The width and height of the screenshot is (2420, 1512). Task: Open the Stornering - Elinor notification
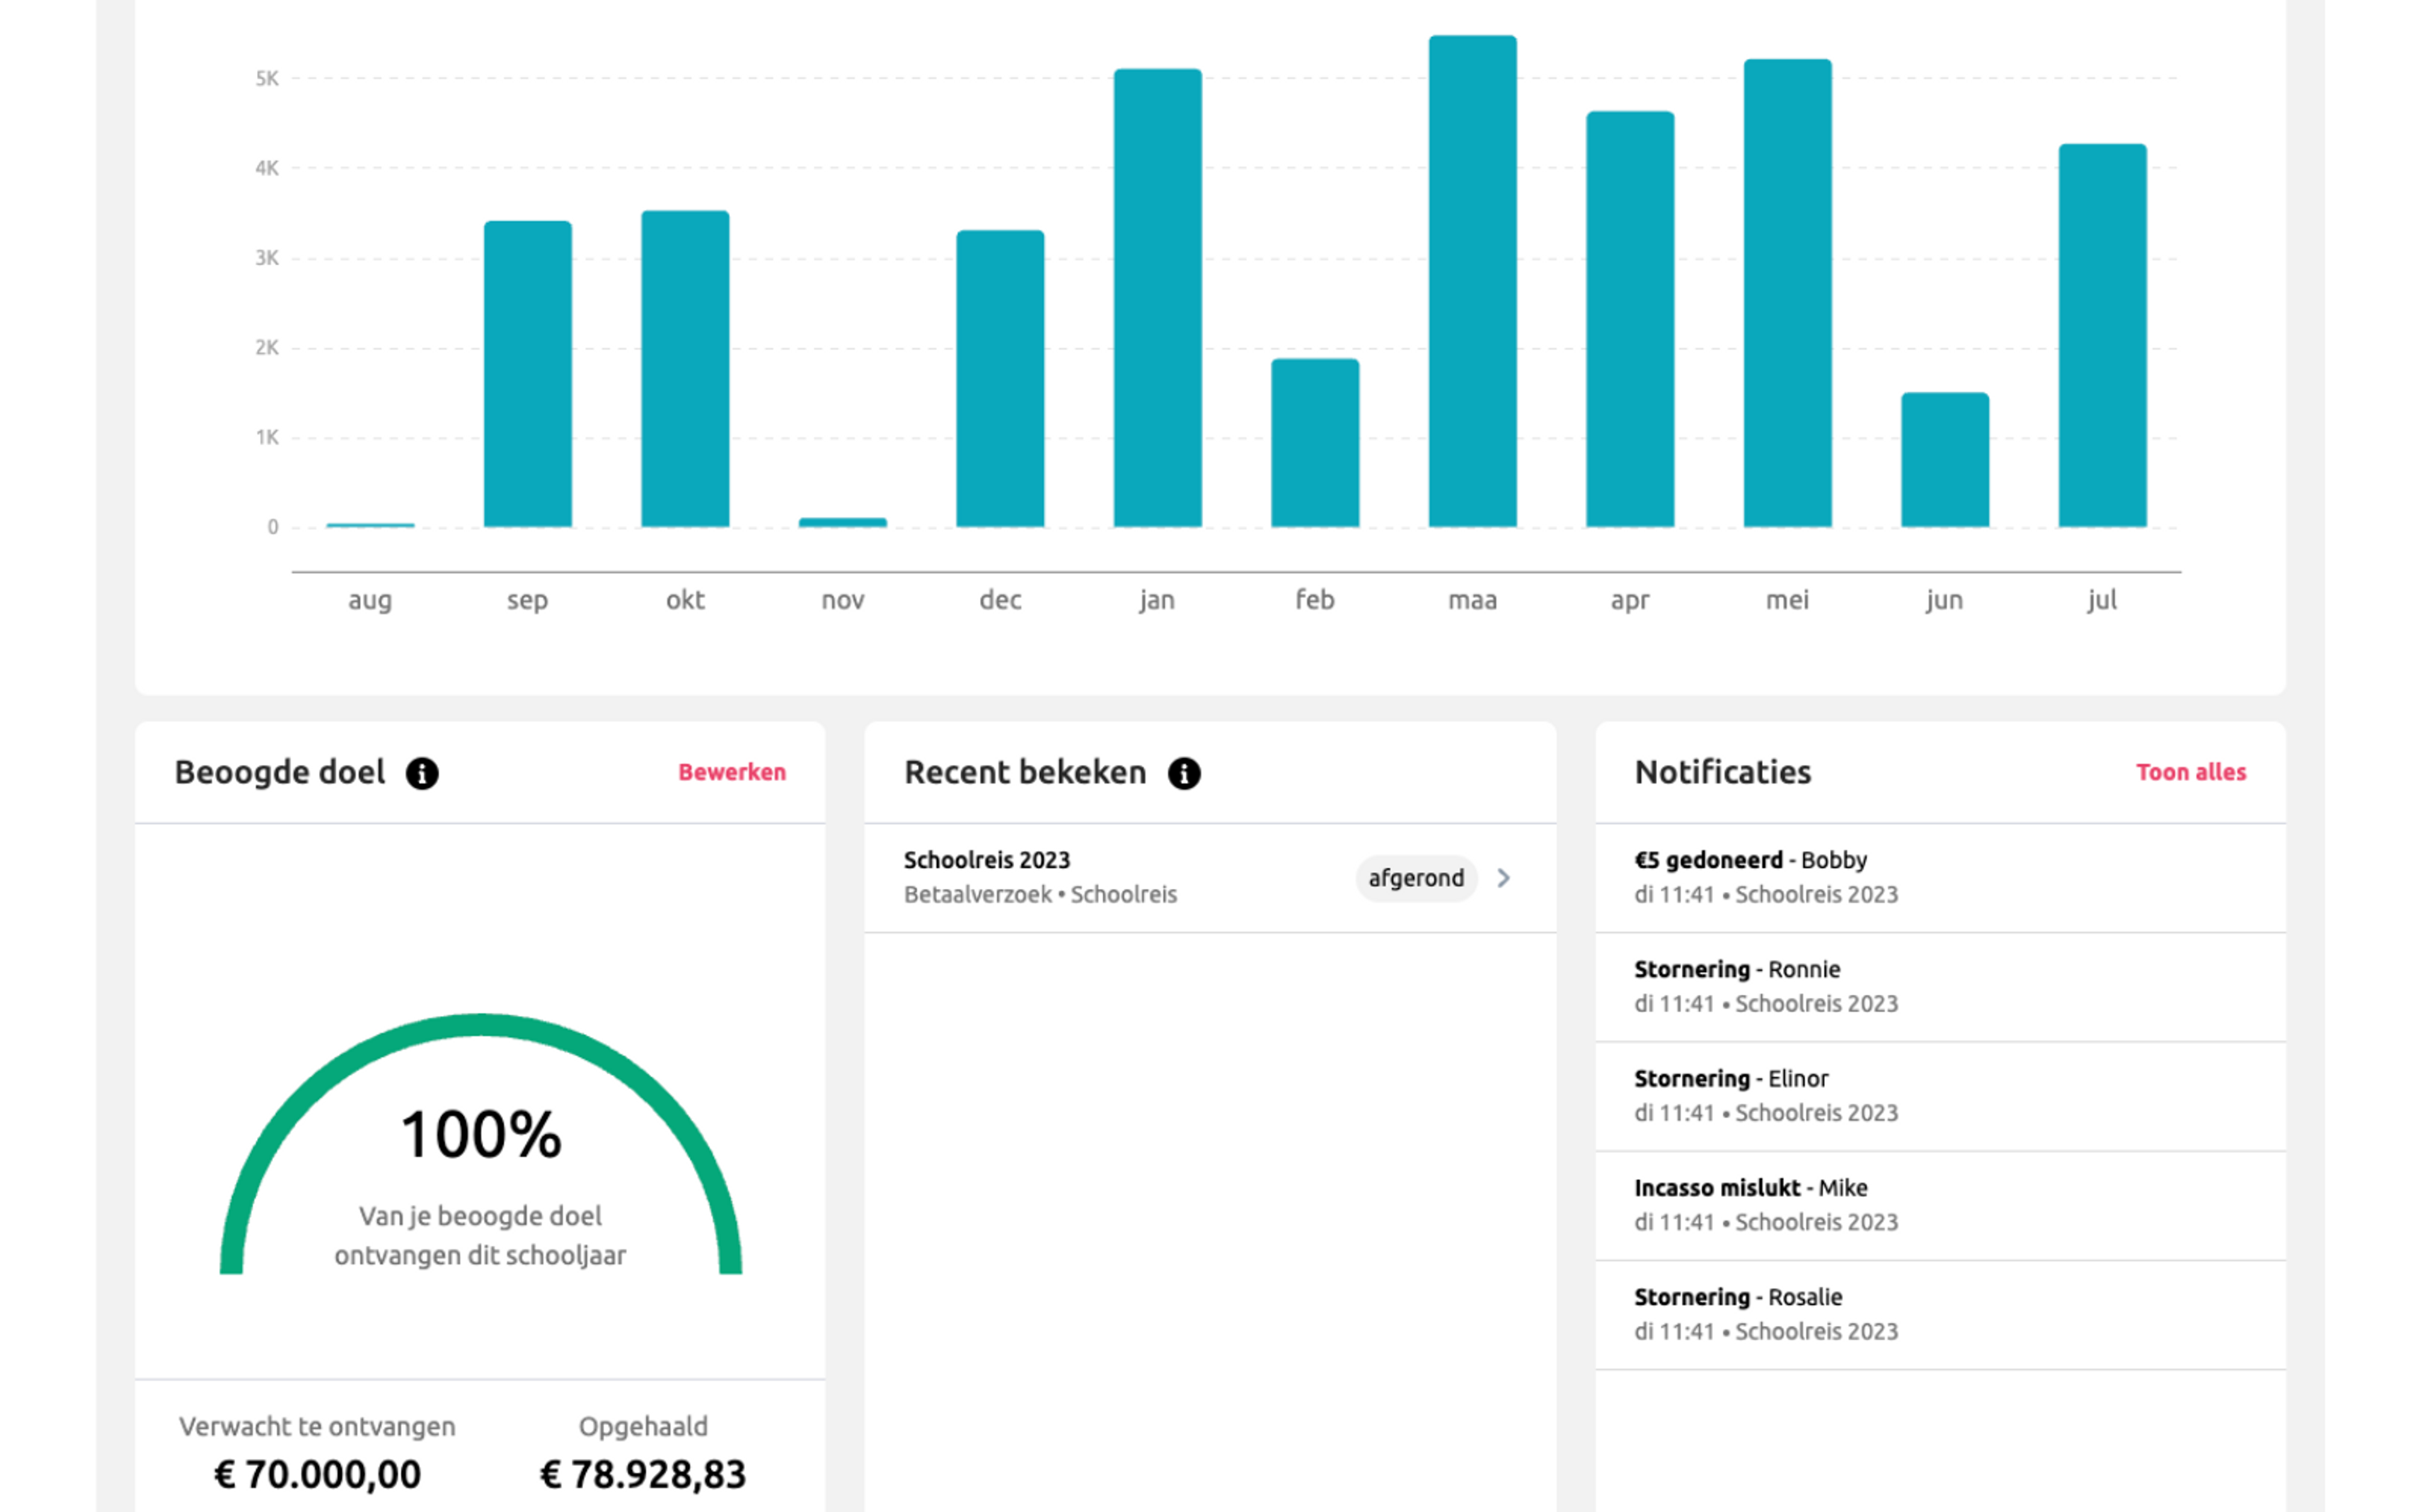coord(1940,1096)
